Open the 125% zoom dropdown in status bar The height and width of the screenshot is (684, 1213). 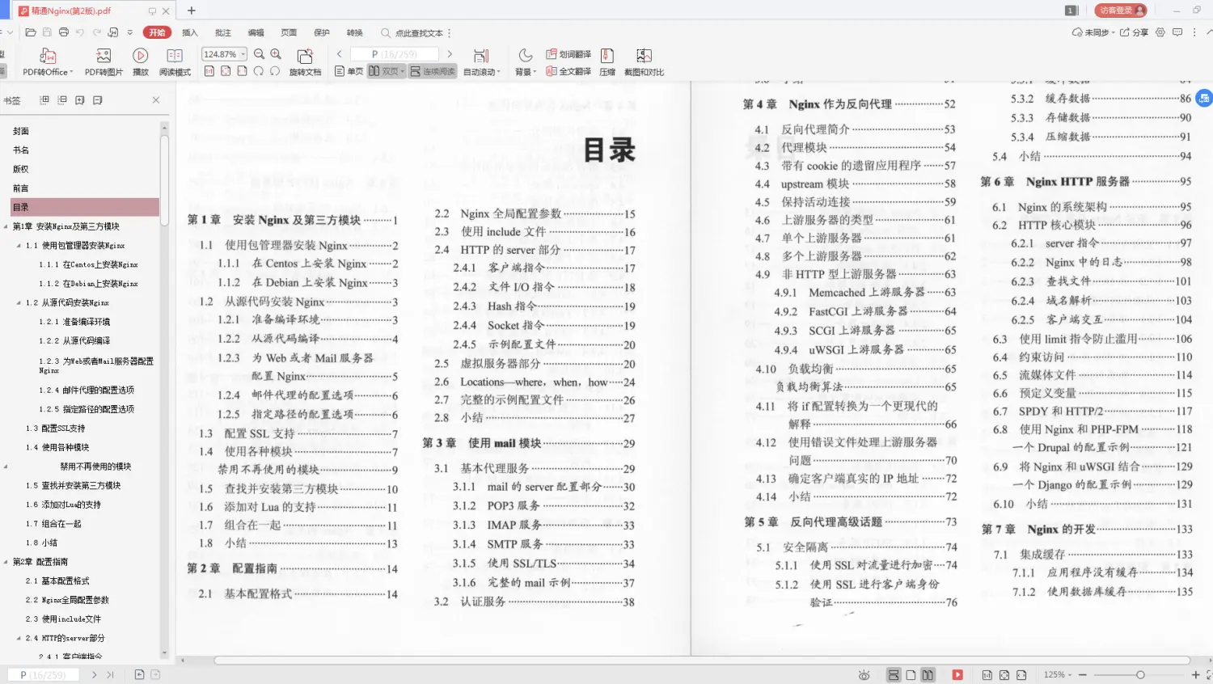pos(1058,674)
